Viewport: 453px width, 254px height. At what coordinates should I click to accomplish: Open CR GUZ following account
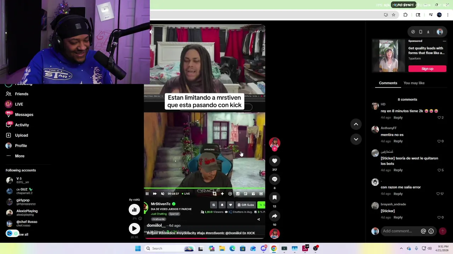[x=22, y=191]
